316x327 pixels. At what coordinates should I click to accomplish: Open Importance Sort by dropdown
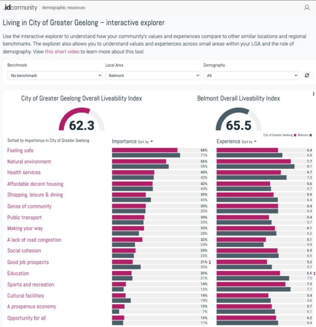pyautogui.click(x=145, y=142)
